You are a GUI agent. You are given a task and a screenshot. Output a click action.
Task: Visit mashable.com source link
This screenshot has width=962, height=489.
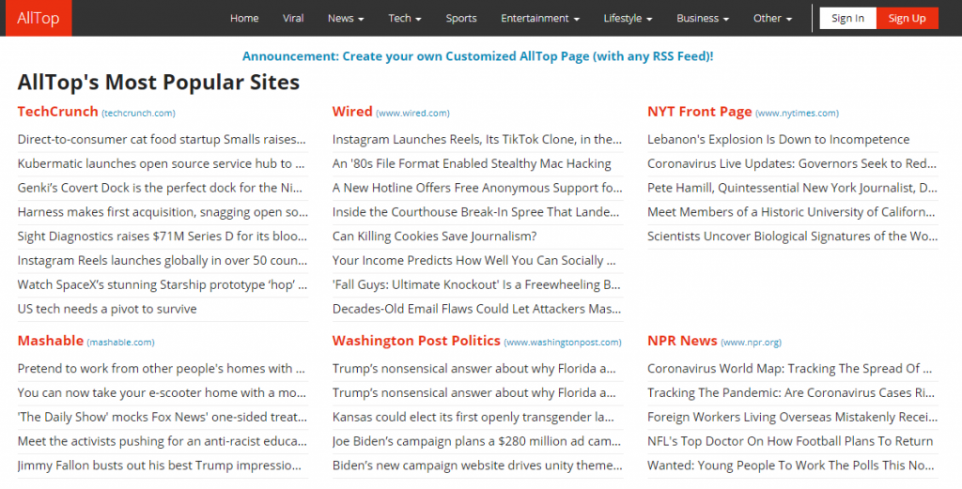tap(121, 343)
